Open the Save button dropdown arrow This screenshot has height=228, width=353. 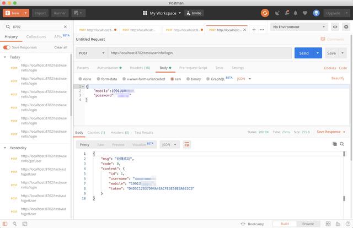click(x=343, y=53)
